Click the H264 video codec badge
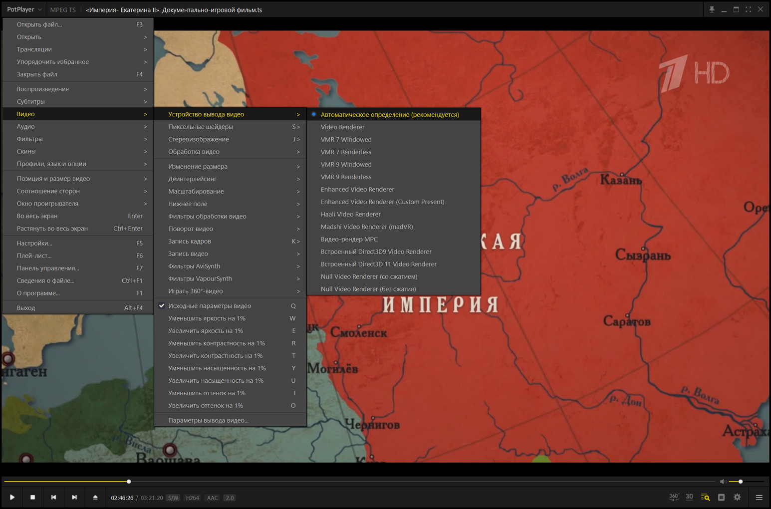This screenshot has width=771, height=509. pos(193,498)
